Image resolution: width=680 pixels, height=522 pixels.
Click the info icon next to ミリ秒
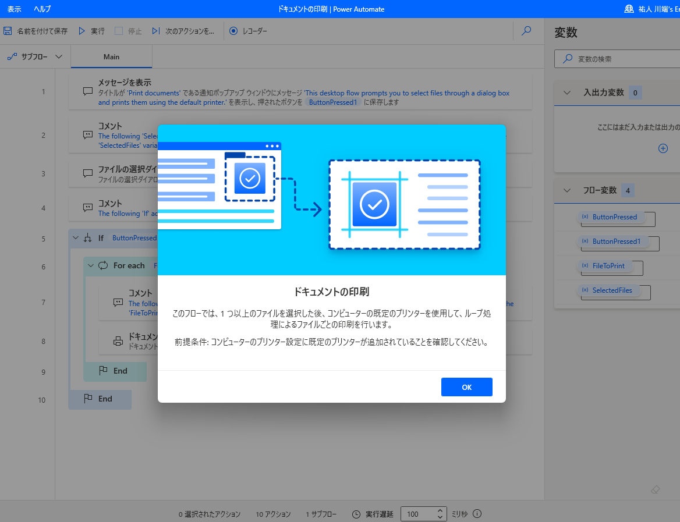pos(477,514)
